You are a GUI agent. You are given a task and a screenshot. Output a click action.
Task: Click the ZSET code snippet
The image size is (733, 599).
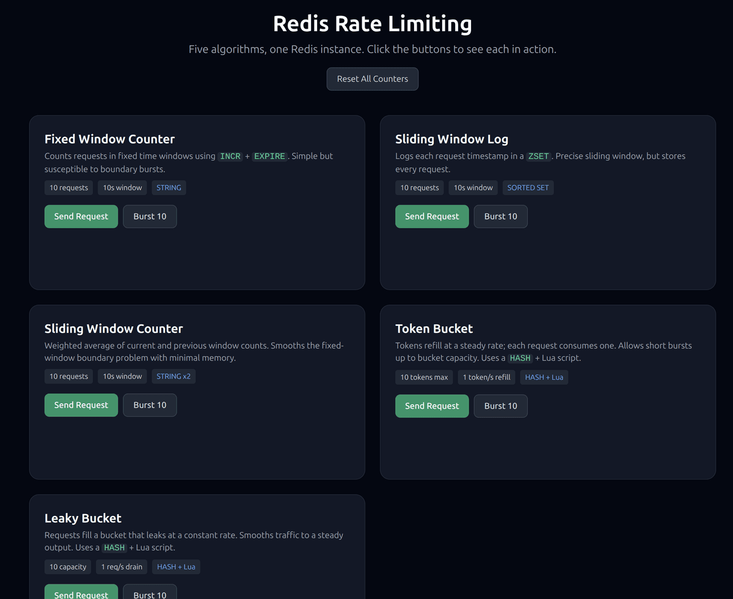[x=539, y=156]
